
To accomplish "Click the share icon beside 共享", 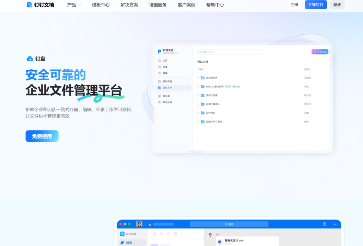I will pos(159,67).
